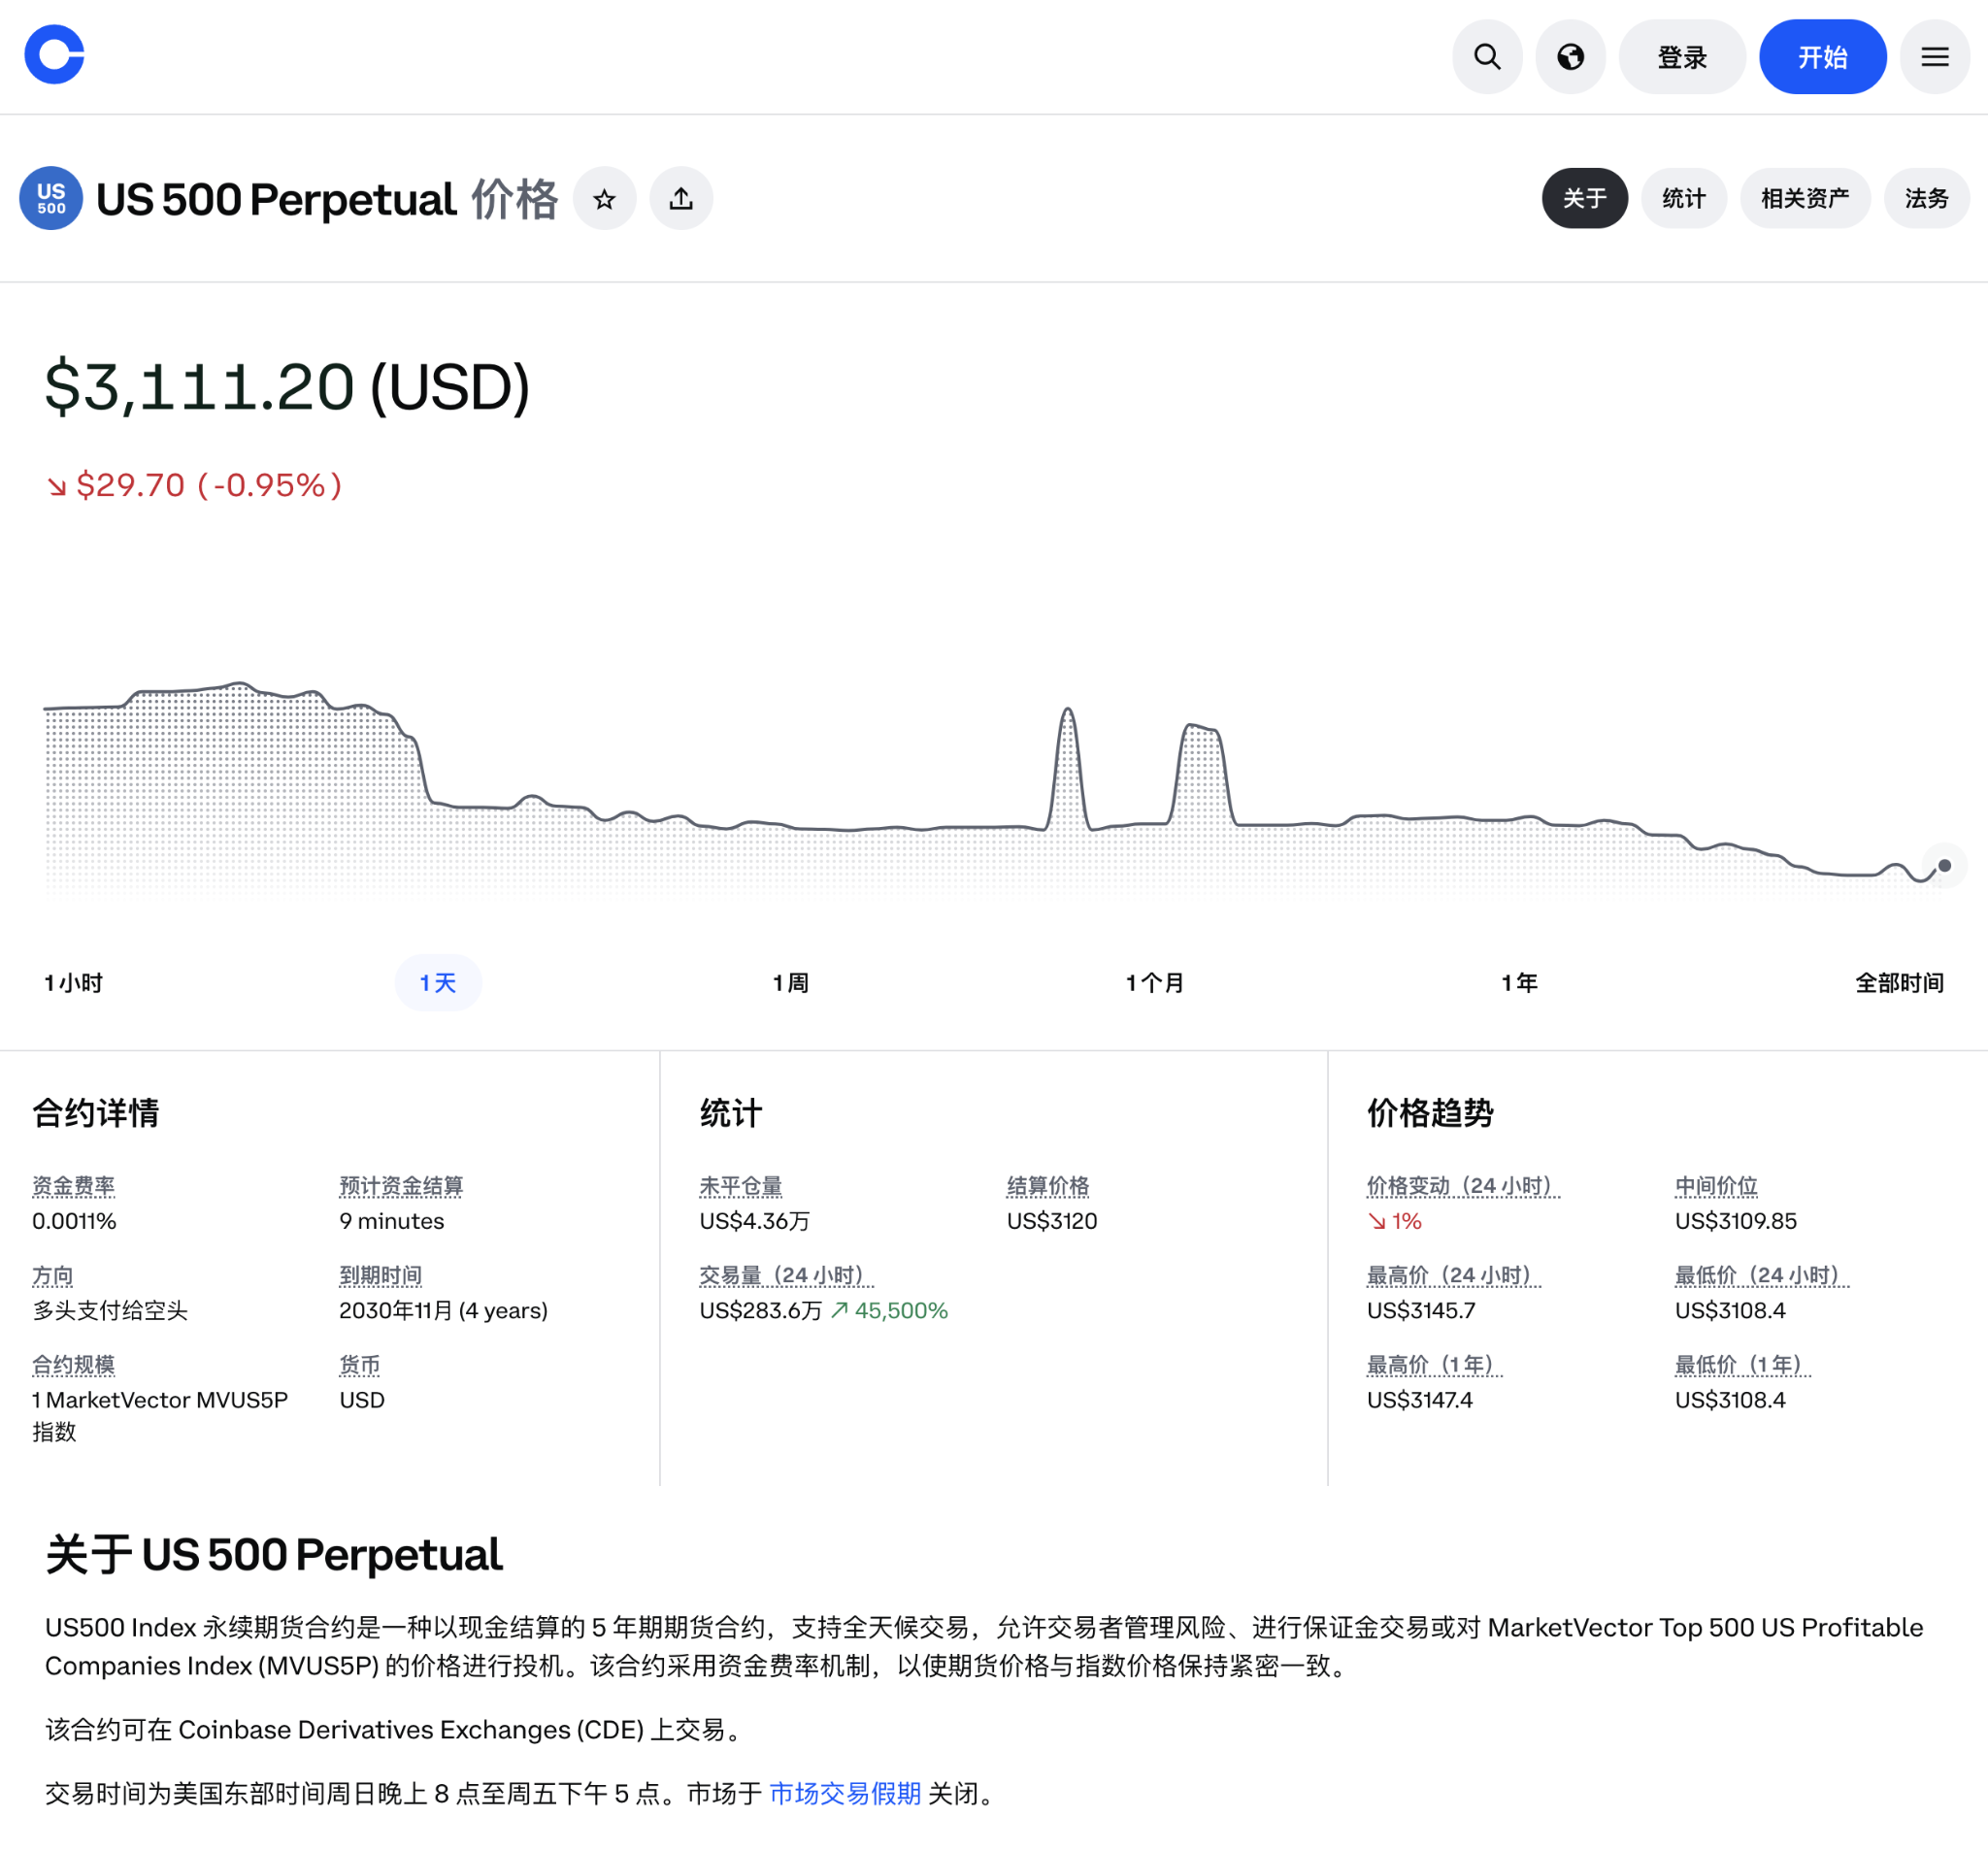
Task: Click the US$4.36万 open interest value
Action: click(x=754, y=1221)
